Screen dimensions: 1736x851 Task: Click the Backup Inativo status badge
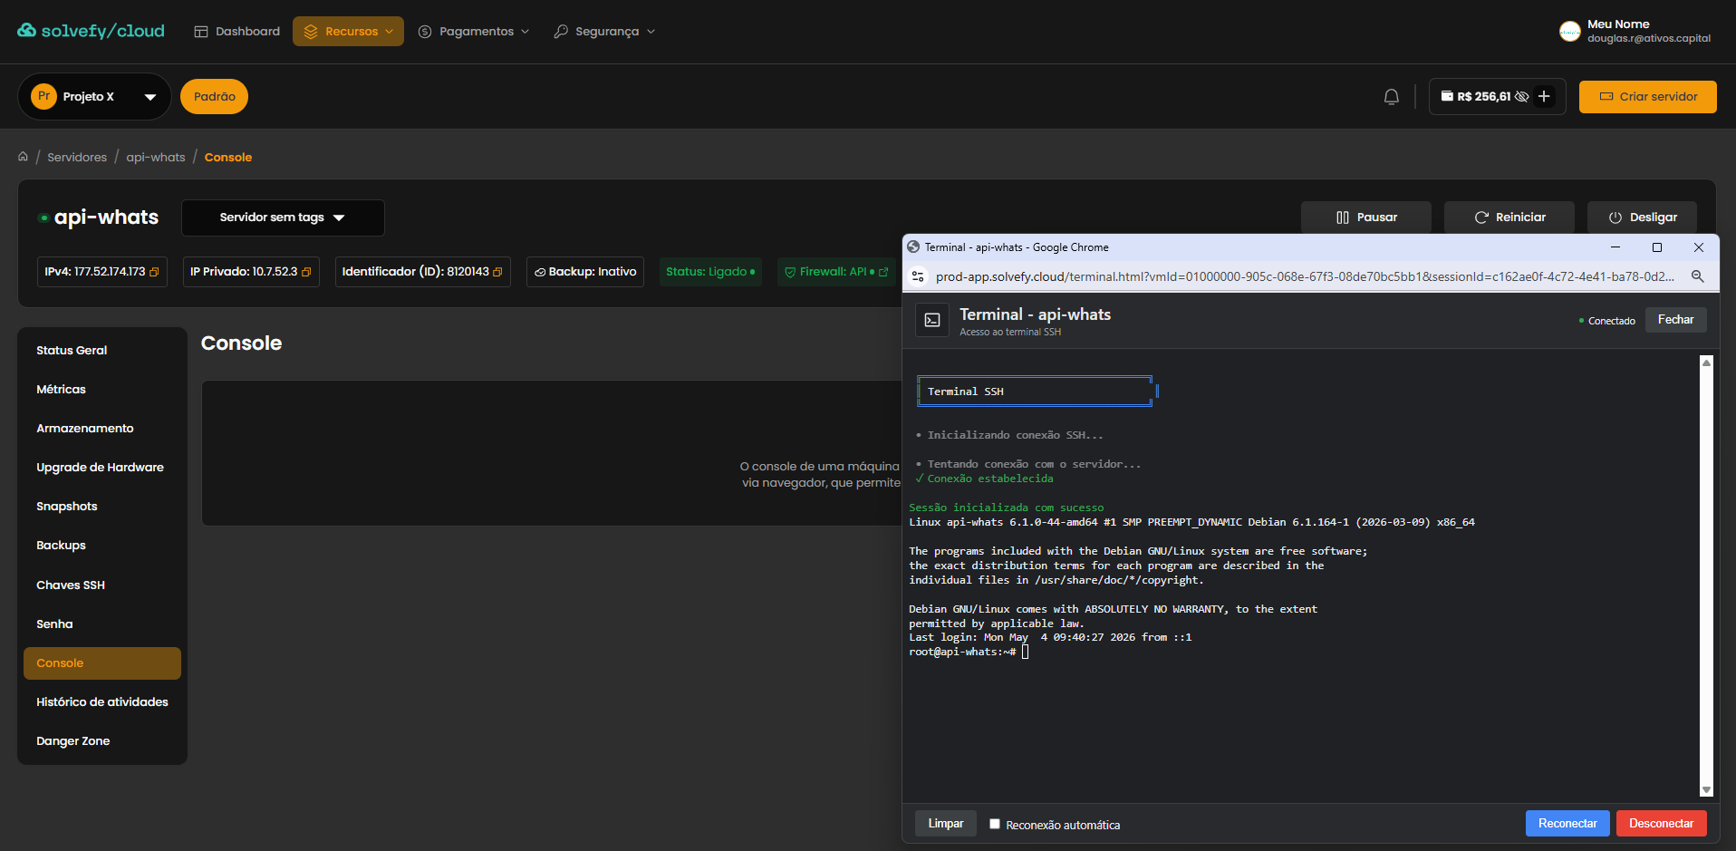click(585, 272)
